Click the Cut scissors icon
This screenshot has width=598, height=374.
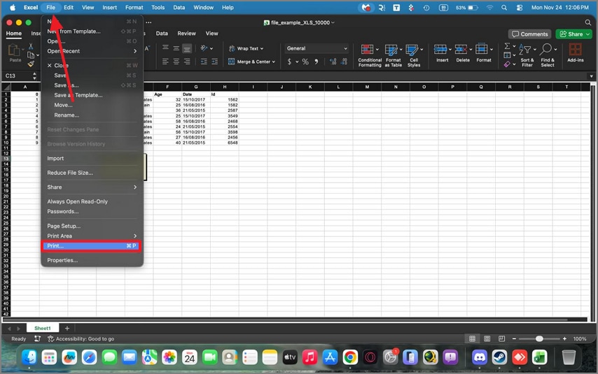coord(31,46)
